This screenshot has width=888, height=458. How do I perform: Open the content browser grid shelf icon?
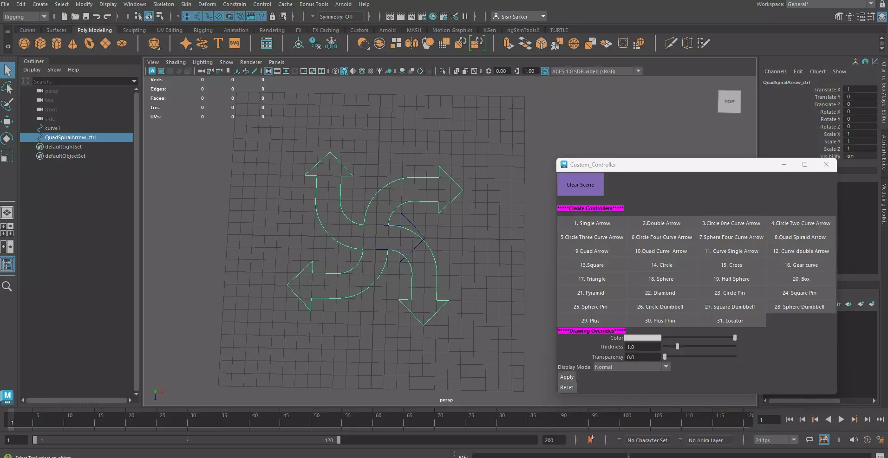pyautogui.click(x=267, y=44)
